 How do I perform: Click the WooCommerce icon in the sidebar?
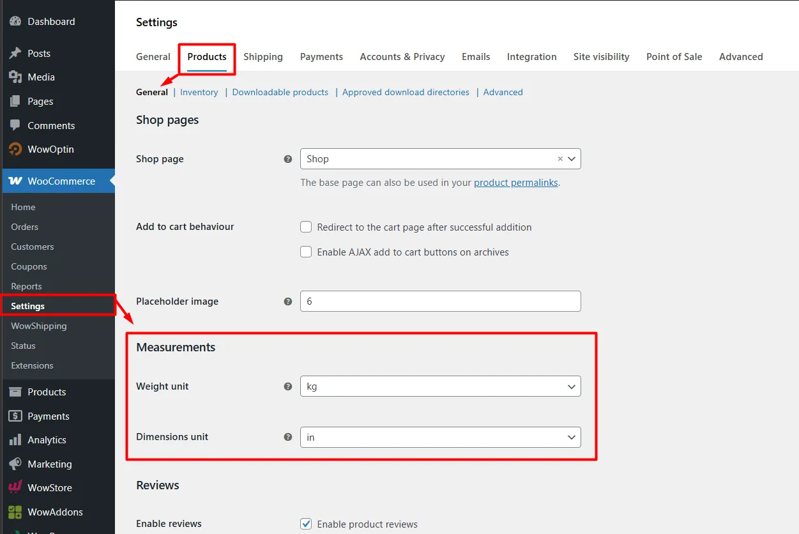[14, 181]
